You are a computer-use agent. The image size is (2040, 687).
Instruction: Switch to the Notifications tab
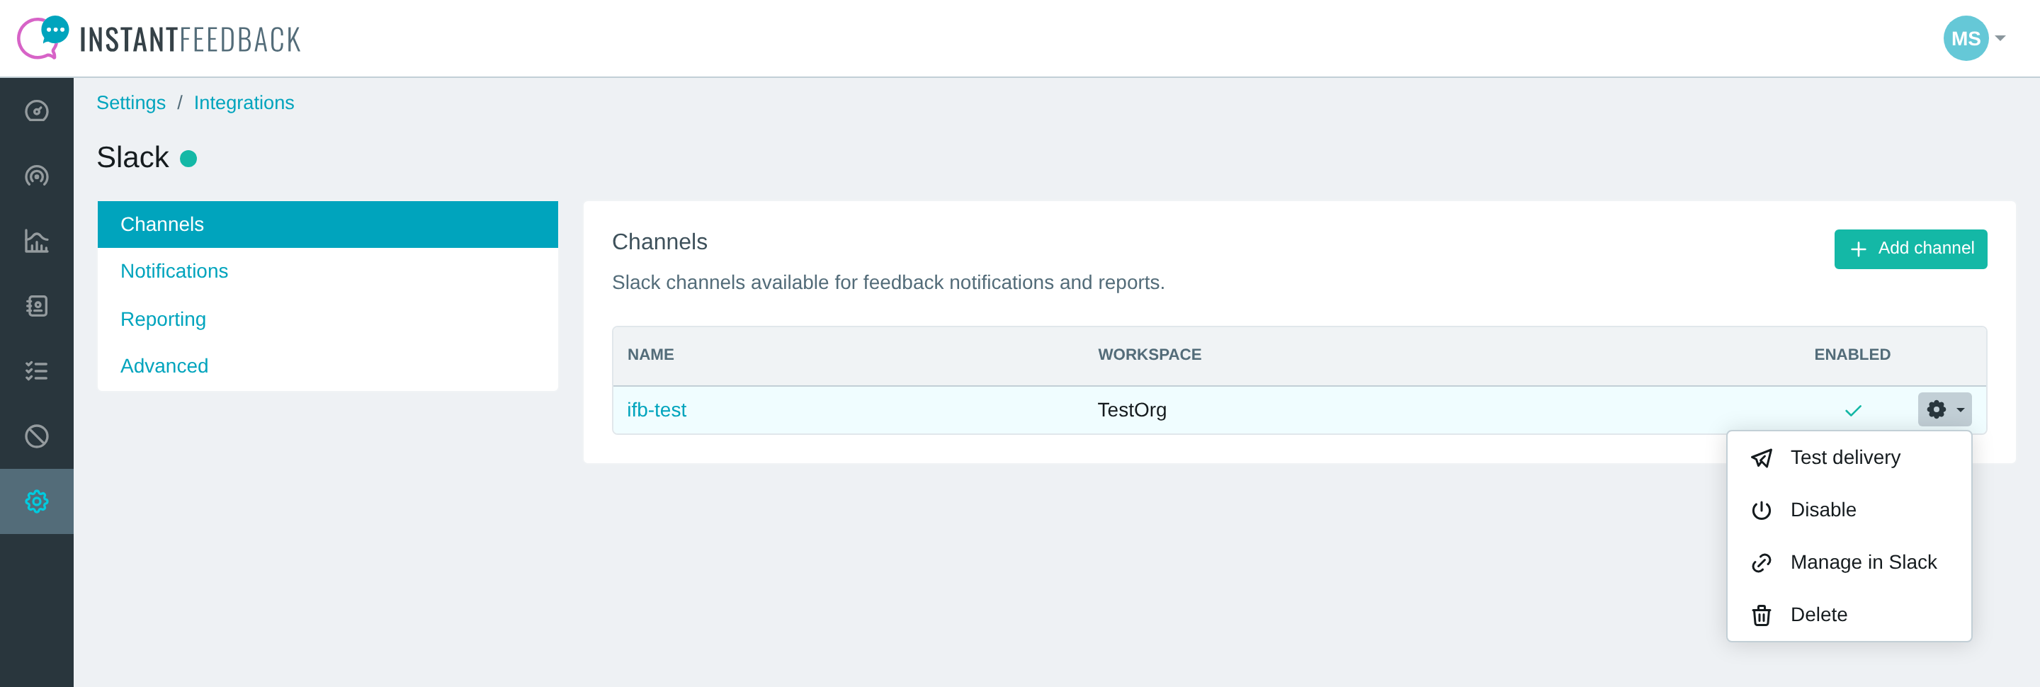click(x=327, y=271)
